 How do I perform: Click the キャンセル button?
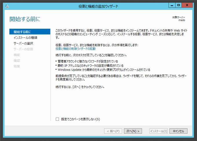(178, 131)
